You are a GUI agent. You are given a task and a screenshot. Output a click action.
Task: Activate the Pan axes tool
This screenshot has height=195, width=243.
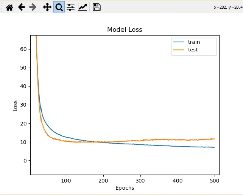tap(47, 7)
